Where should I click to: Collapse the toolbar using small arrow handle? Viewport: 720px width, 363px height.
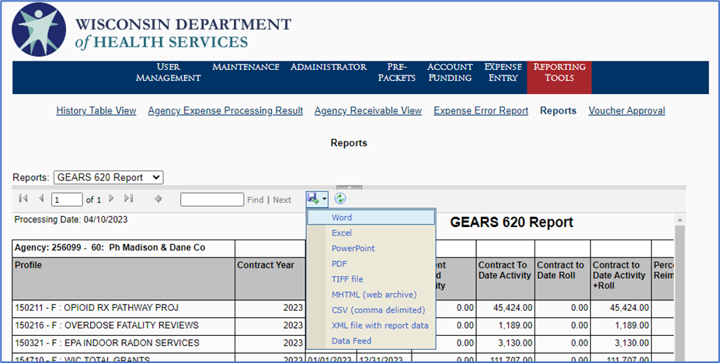pyautogui.click(x=350, y=187)
